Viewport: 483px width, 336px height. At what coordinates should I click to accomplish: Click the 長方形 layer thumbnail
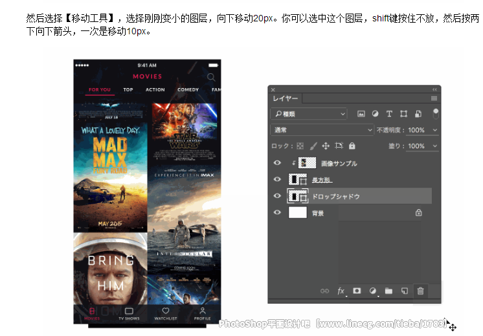pos(298,179)
